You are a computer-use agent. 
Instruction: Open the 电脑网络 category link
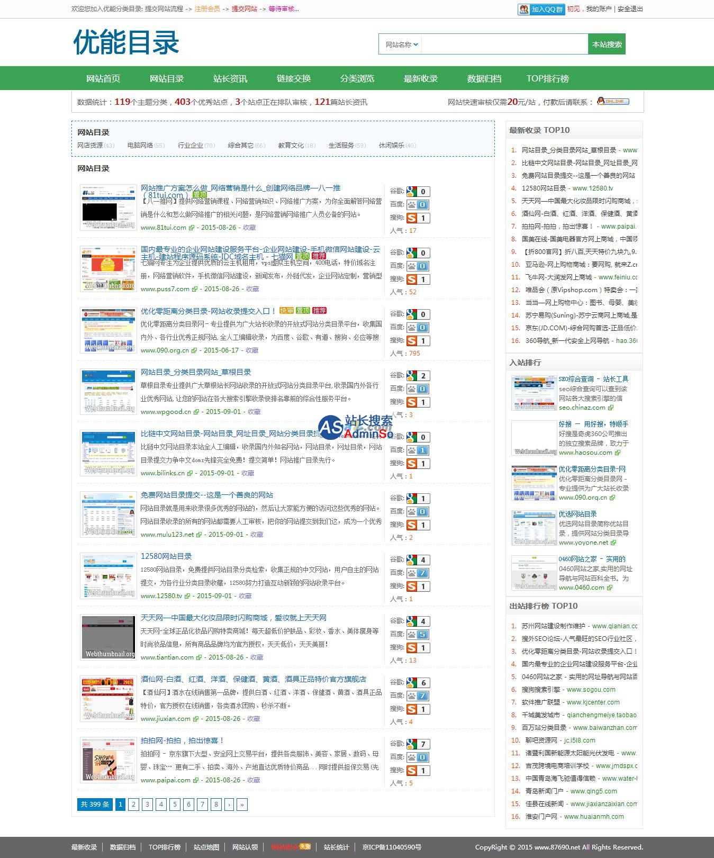[x=140, y=146]
